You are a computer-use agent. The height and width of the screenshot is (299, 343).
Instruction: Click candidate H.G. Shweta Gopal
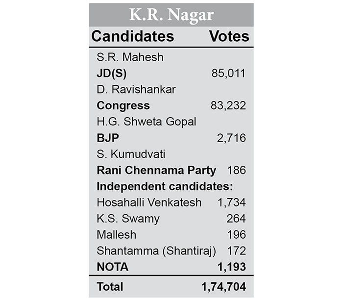(x=146, y=122)
